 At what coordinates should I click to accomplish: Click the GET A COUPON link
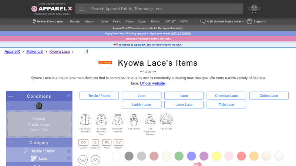[181, 34]
